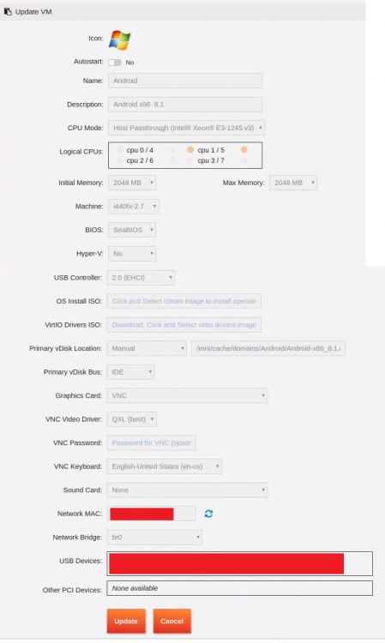Uncheck the cpu 1 checkbox
Image resolution: width=385 pixels, height=643 pixels.
[190, 150]
